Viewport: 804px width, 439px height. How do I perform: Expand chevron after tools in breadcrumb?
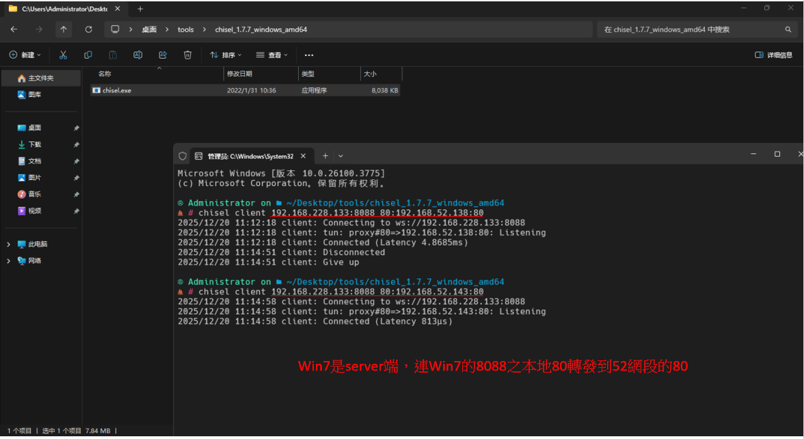tap(204, 29)
